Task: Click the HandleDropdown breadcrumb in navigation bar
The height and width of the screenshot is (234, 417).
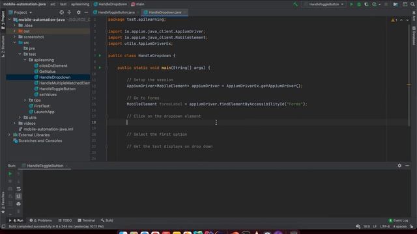Action: [110, 5]
